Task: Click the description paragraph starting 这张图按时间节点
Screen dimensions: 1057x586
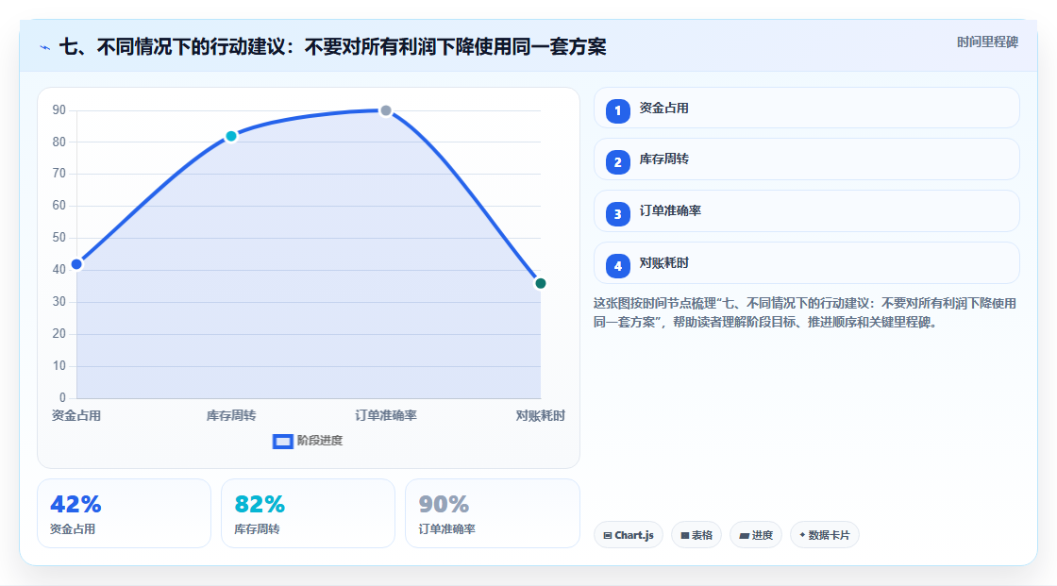Action: coord(805,313)
